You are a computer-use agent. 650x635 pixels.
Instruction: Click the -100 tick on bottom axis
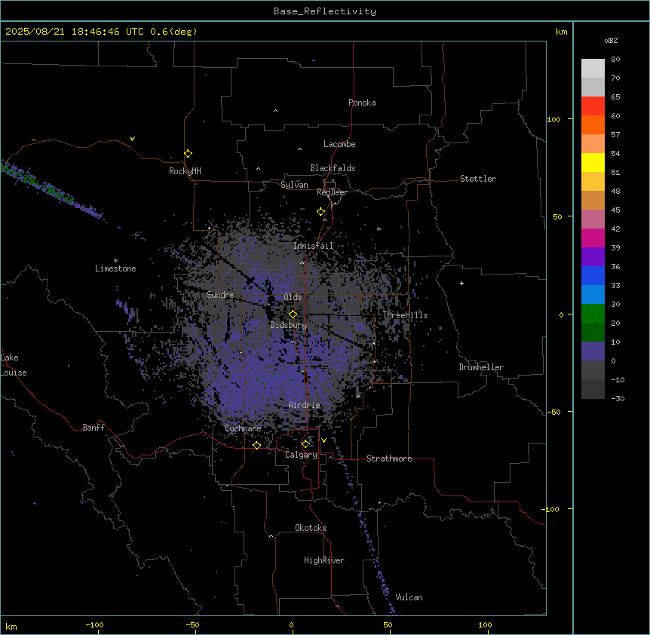point(94,624)
